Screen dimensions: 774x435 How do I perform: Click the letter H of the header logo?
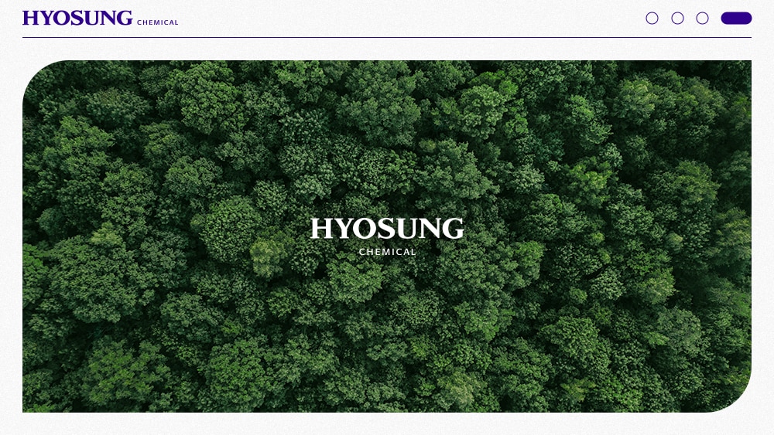click(30, 19)
